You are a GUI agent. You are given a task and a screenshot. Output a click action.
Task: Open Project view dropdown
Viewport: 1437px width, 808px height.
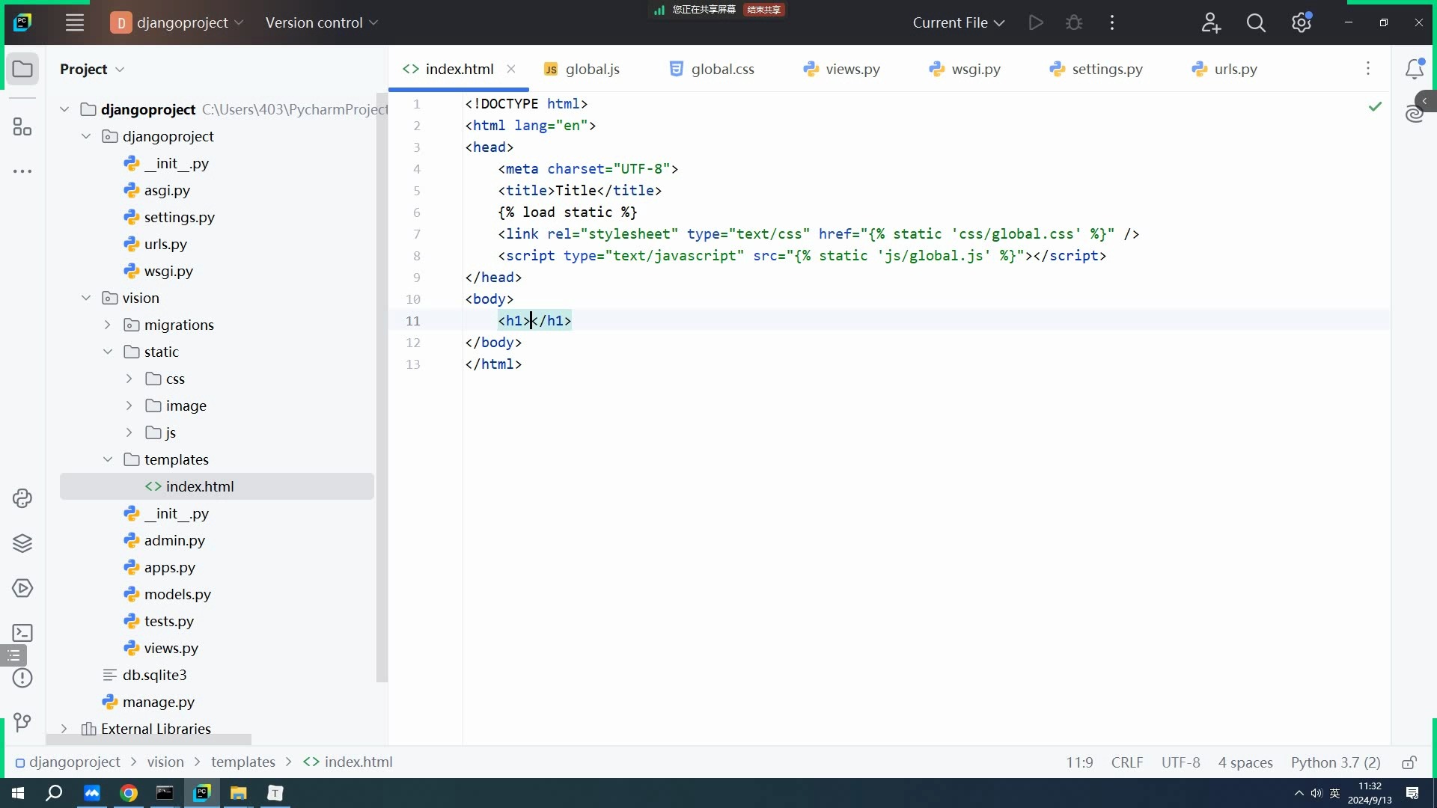[92, 69]
